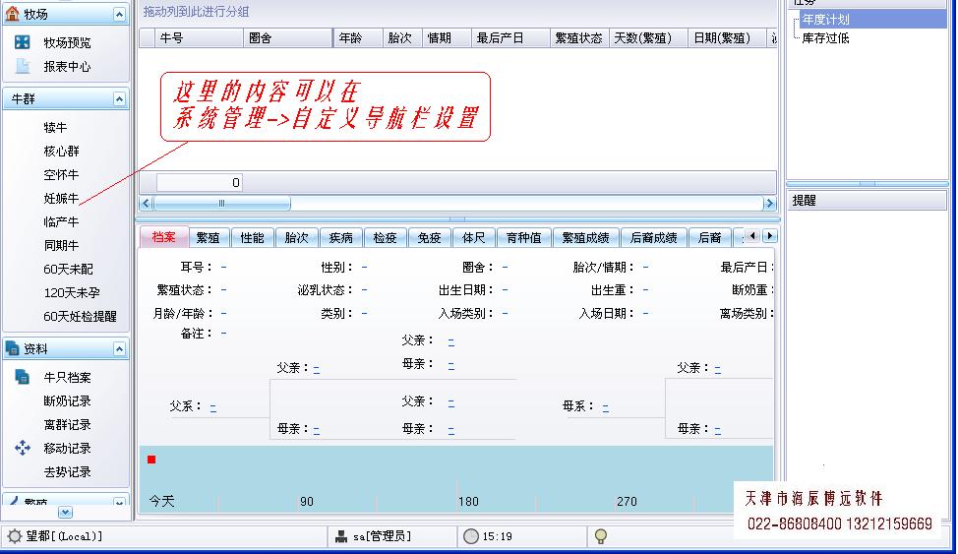Collapse the 牛群 panel
The height and width of the screenshot is (554, 958).
pos(119,99)
